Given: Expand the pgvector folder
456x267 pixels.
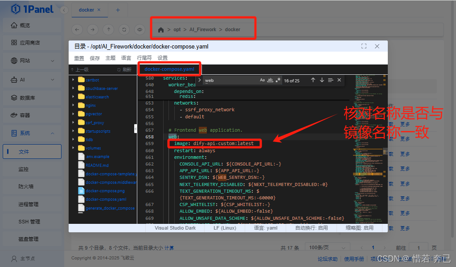Looking at the screenshot, I should coord(73,114).
